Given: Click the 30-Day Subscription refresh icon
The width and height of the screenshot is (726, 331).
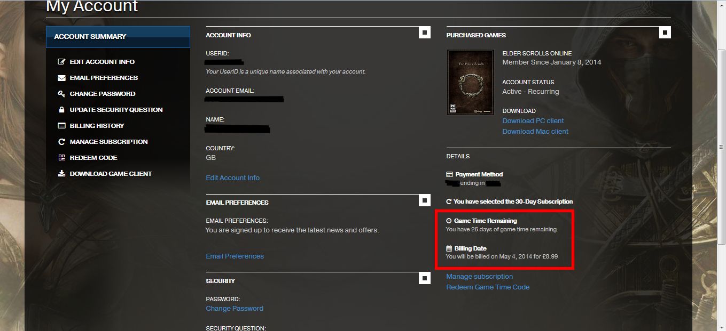Looking at the screenshot, I should pos(449,202).
